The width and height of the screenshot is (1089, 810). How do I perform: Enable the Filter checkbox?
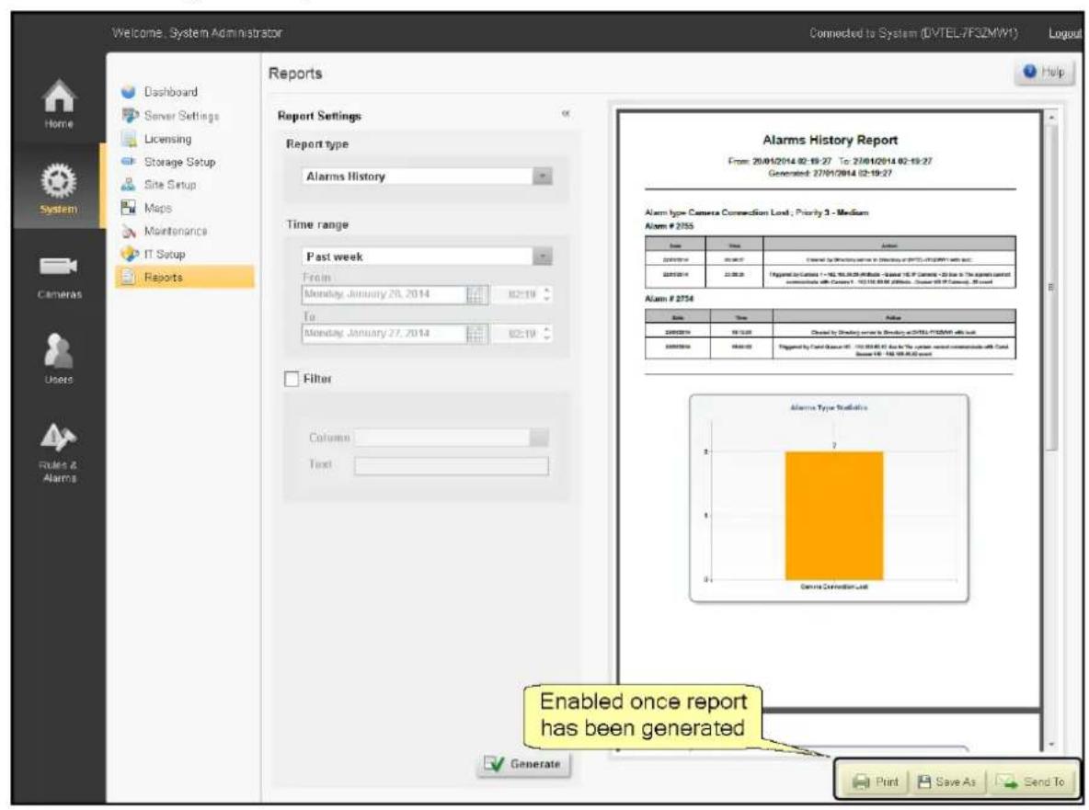pyautogui.click(x=292, y=379)
